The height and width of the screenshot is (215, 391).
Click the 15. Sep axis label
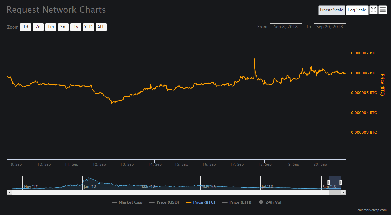(181, 164)
